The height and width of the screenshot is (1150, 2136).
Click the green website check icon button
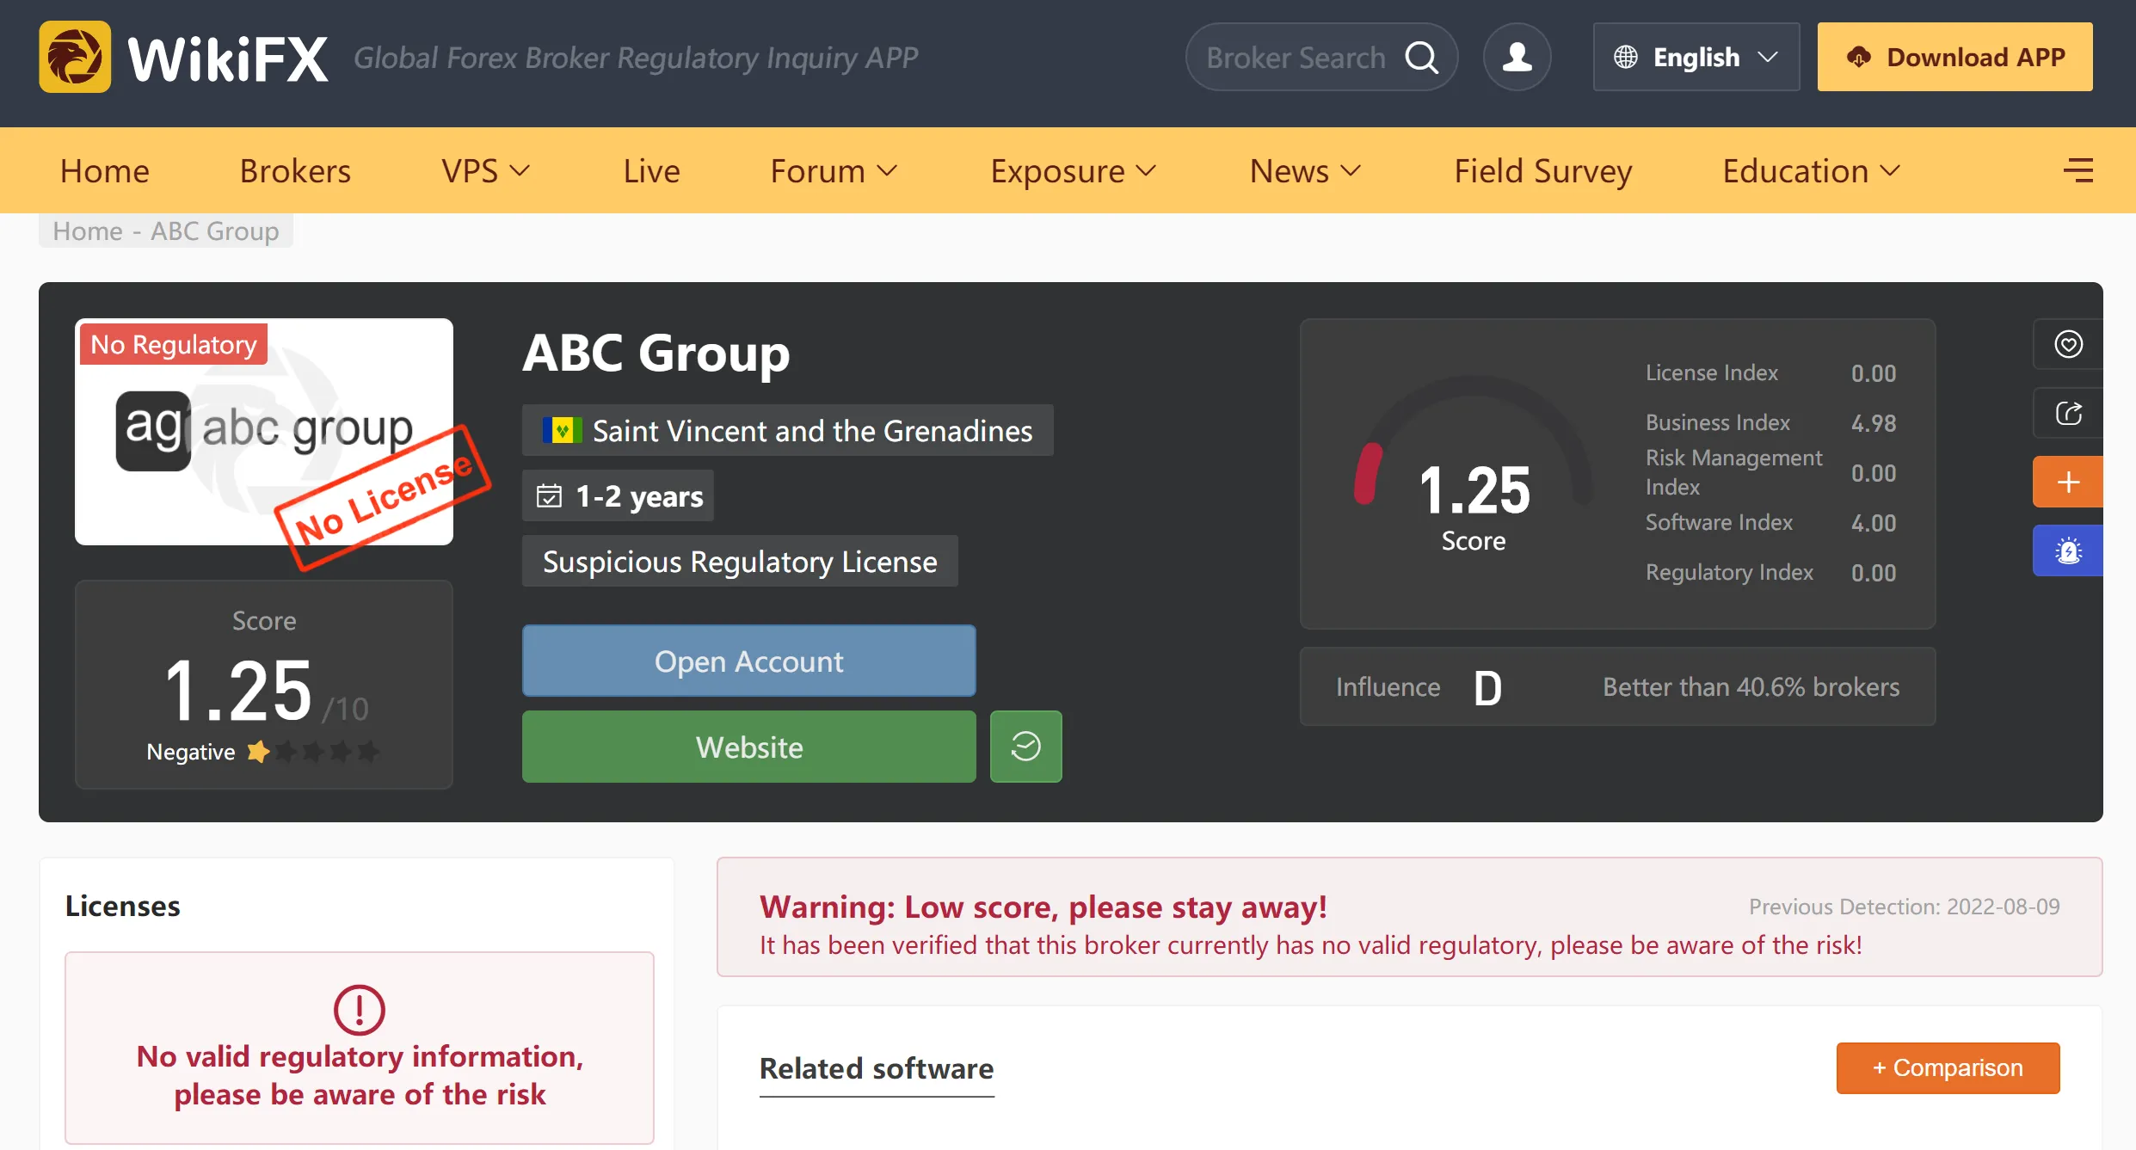1025,747
